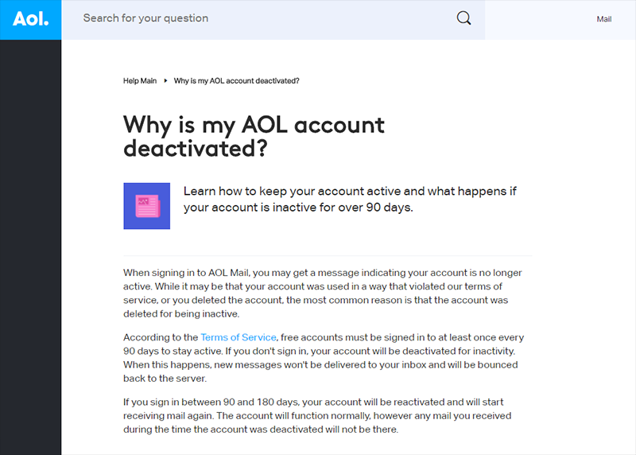The height and width of the screenshot is (455, 636).
Task: Click the magnifying glass search icon
Action: (463, 18)
